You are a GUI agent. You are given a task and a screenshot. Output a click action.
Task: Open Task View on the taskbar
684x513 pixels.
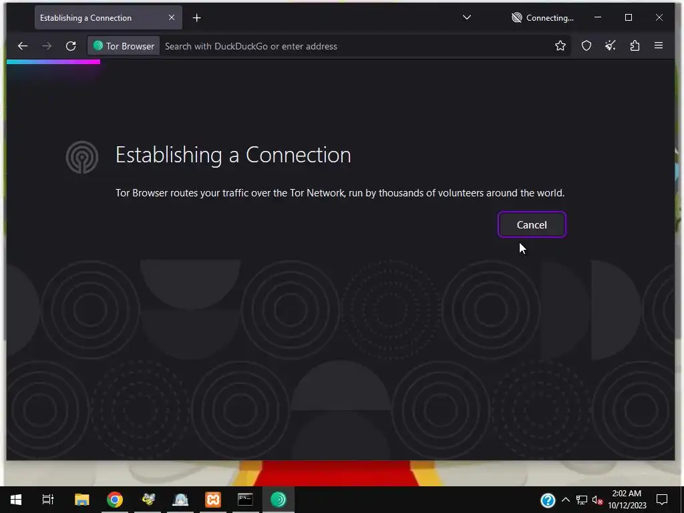coord(48,500)
